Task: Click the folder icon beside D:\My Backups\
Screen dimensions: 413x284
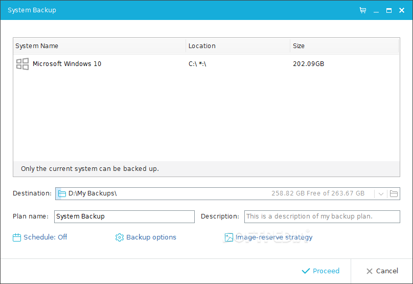Action: (x=62, y=193)
